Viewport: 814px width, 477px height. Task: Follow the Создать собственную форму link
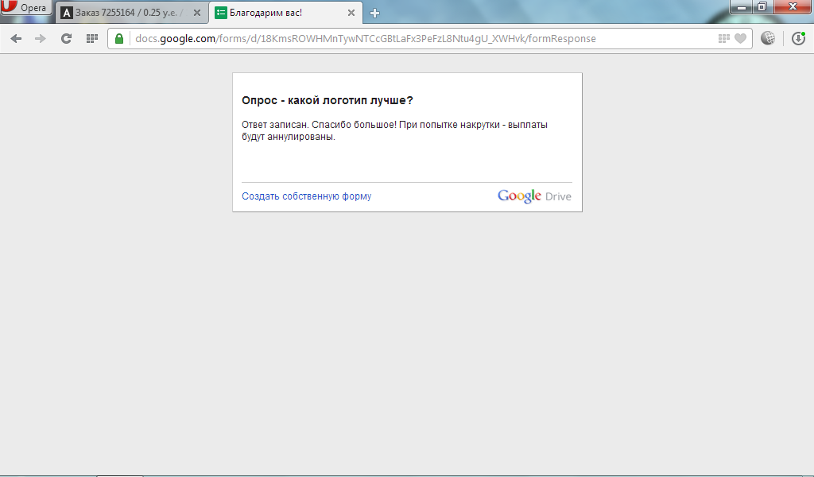pyautogui.click(x=306, y=196)
